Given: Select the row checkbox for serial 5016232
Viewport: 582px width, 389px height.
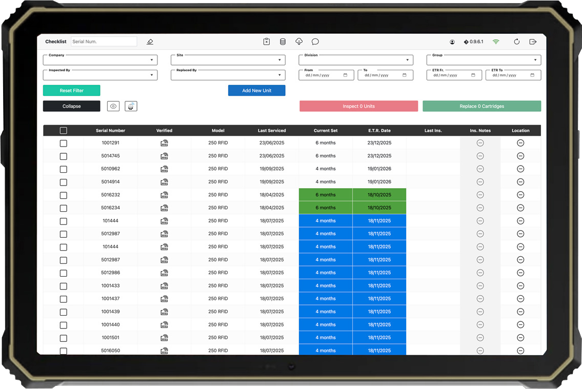Looking at the screenshot, I should click(x=64, y=195).
